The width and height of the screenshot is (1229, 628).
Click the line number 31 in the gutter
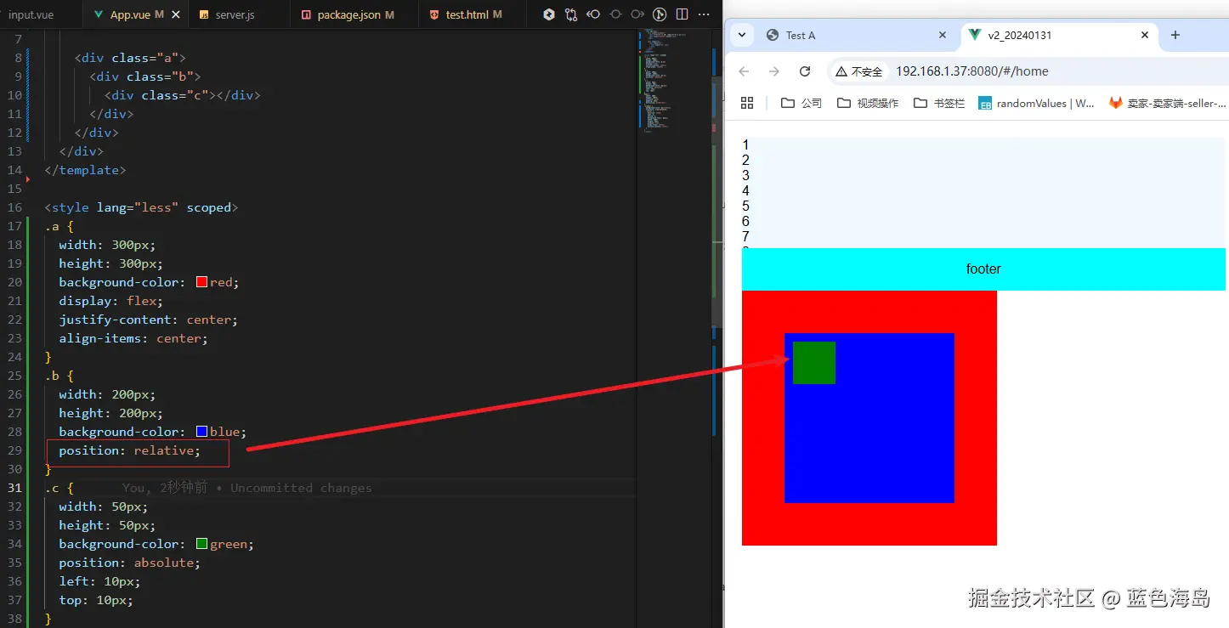click(14, 488)
